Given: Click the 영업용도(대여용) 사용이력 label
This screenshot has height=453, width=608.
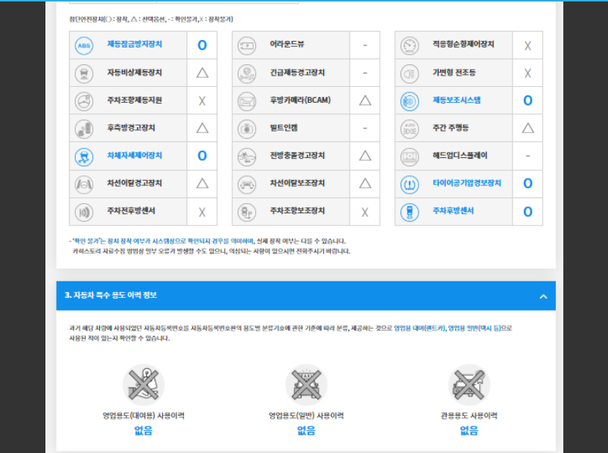Looking at the screenshot, I should click(x=143, y=416).
